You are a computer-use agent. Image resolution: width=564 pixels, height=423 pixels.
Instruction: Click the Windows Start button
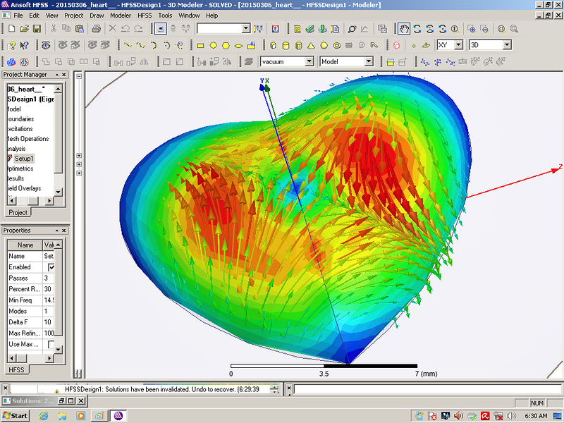point(15,415)
